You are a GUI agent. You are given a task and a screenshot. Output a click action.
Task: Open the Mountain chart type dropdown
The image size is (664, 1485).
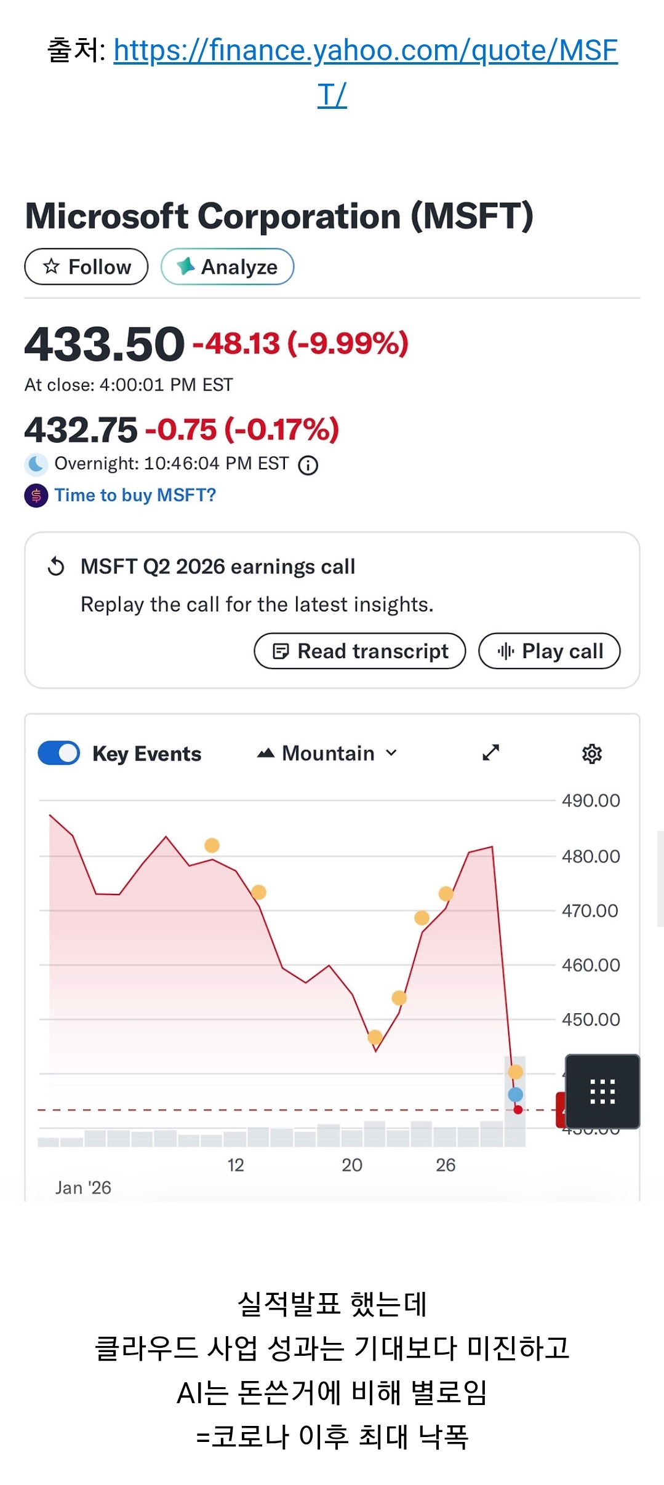327,753
